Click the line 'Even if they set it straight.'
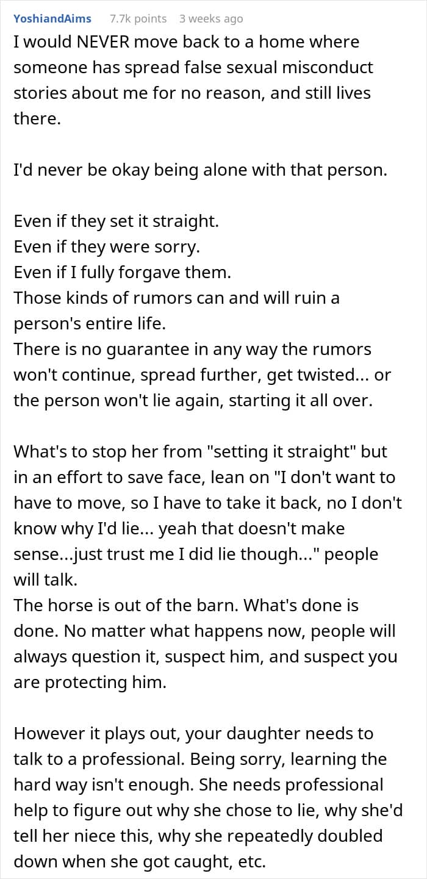427x879 pixels. 116,221
